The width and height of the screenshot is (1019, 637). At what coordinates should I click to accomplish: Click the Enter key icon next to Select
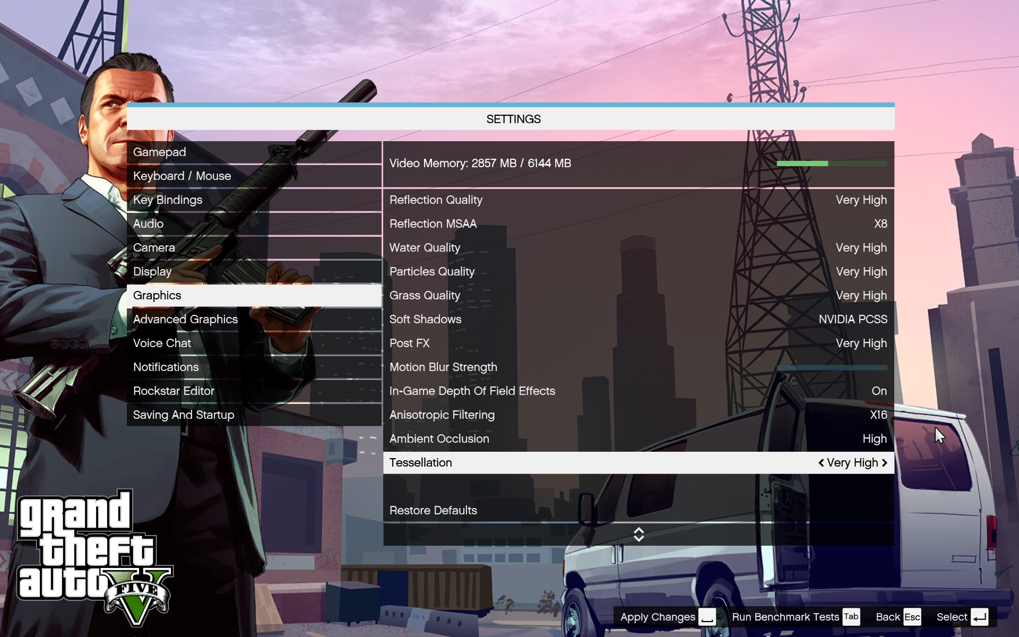point(979,617)
